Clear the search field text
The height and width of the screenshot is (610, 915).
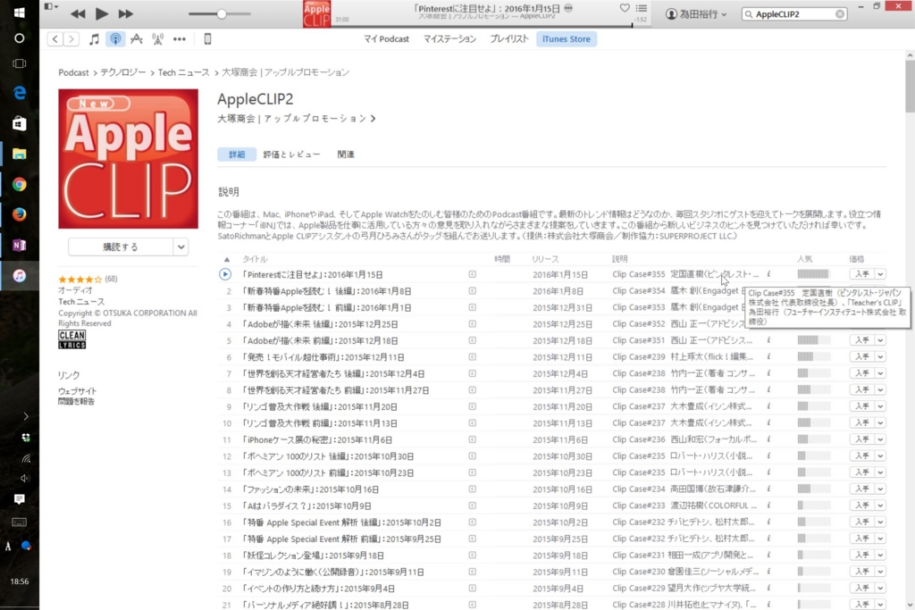840,14
